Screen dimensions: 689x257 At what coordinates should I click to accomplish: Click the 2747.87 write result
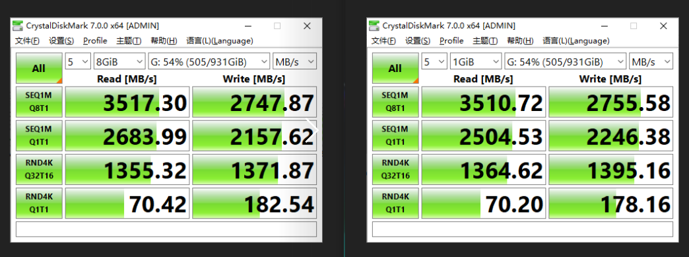point(255,102)
